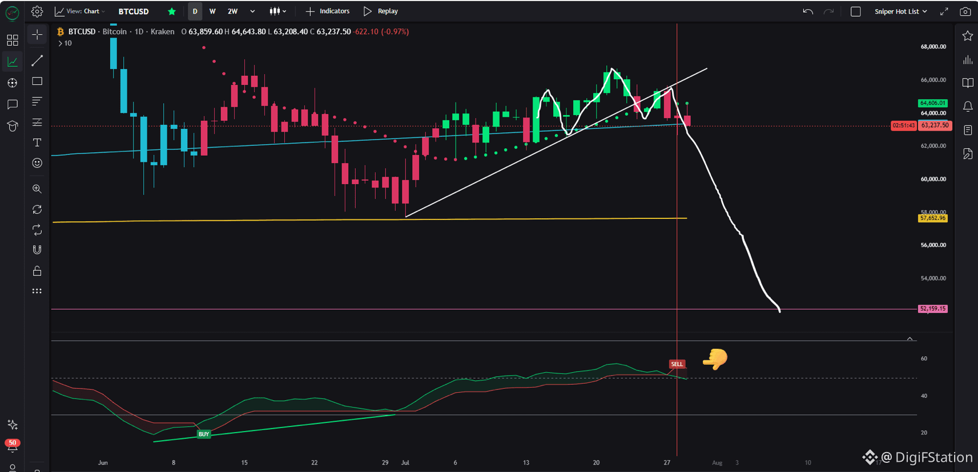Image resolution: width=978 pixels, height=472 pixels.
Task: Click the 52,159.15 pink price label
Action: 933,308
